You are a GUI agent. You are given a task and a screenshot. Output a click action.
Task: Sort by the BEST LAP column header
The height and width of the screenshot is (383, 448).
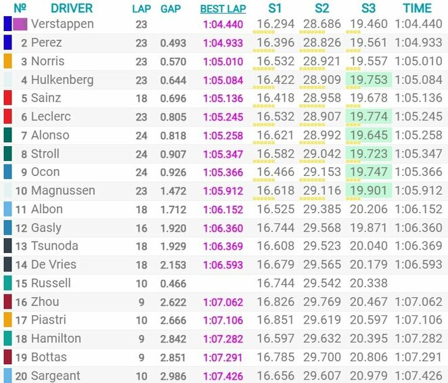click(x=223, y=9)
